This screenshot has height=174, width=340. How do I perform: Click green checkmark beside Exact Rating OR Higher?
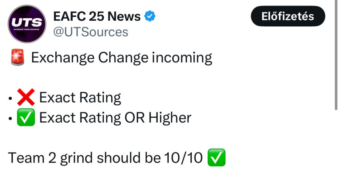[x=26, y=118]
